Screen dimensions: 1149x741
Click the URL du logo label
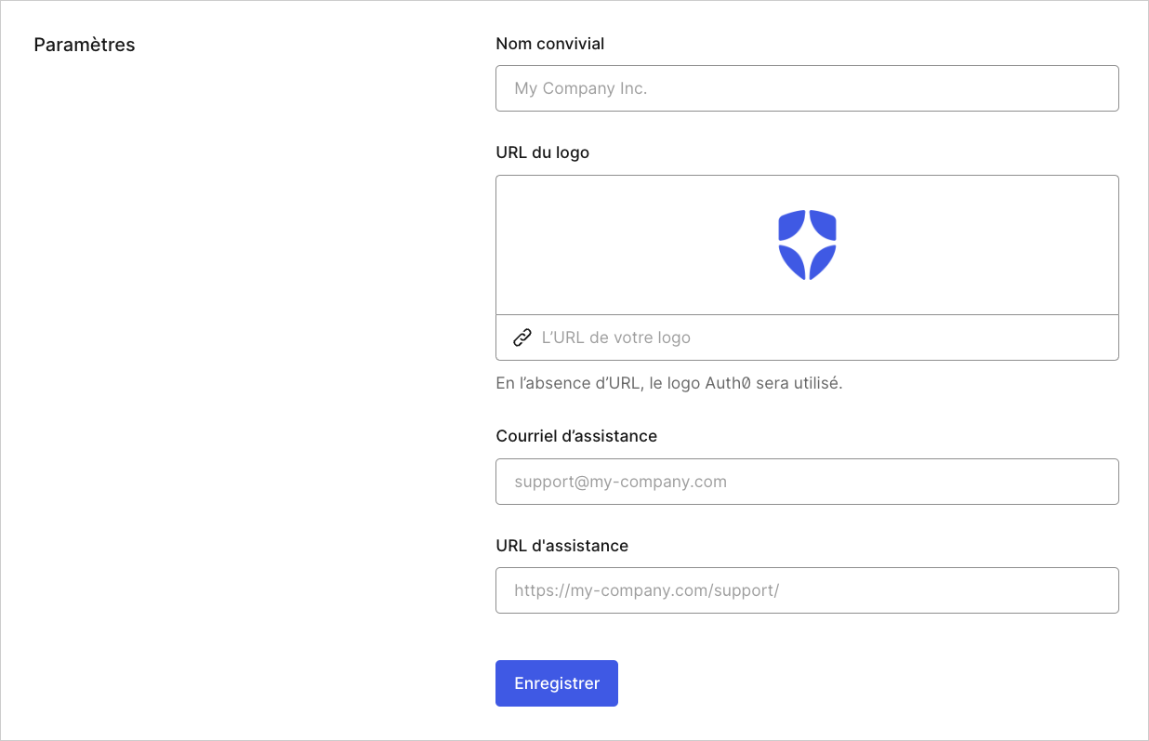coord(543,152)
